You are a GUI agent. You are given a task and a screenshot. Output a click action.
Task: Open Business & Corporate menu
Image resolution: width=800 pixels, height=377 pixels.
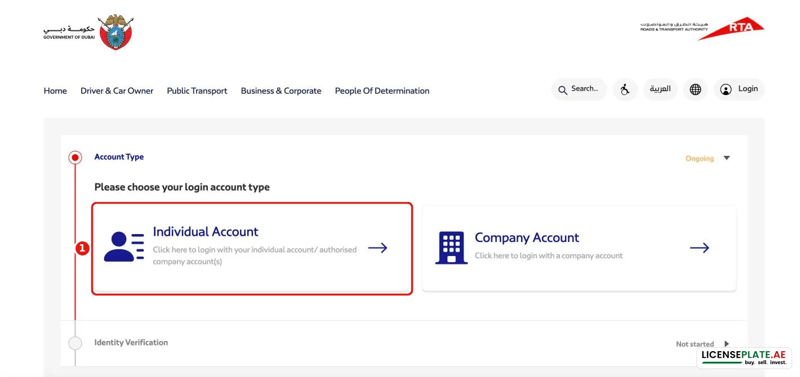point(281,91)
